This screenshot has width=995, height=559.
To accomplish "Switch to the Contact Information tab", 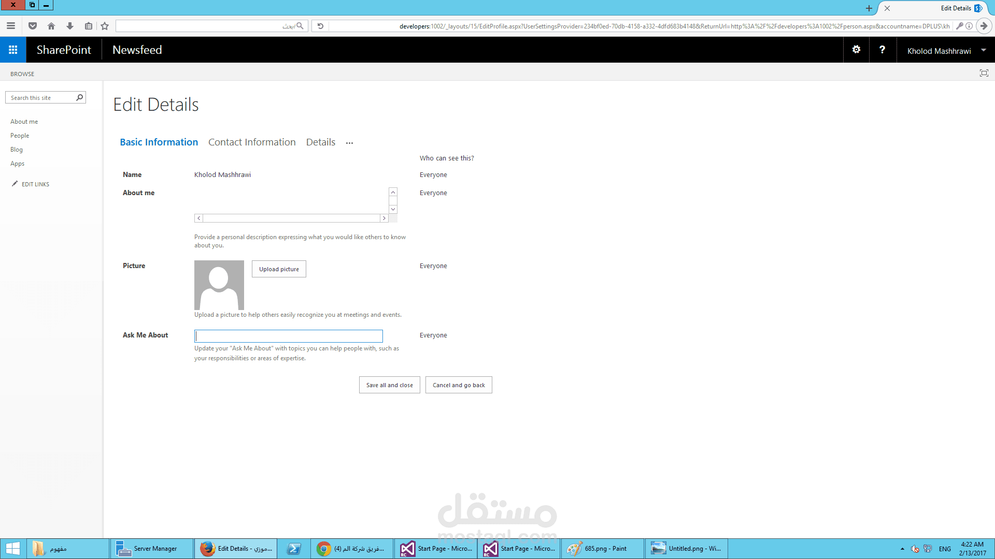I will (x=252, y=142).
